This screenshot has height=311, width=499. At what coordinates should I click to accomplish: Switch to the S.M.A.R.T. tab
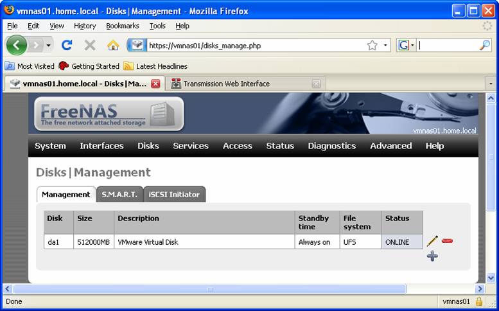pyautogui.click(x=119, y=195)
